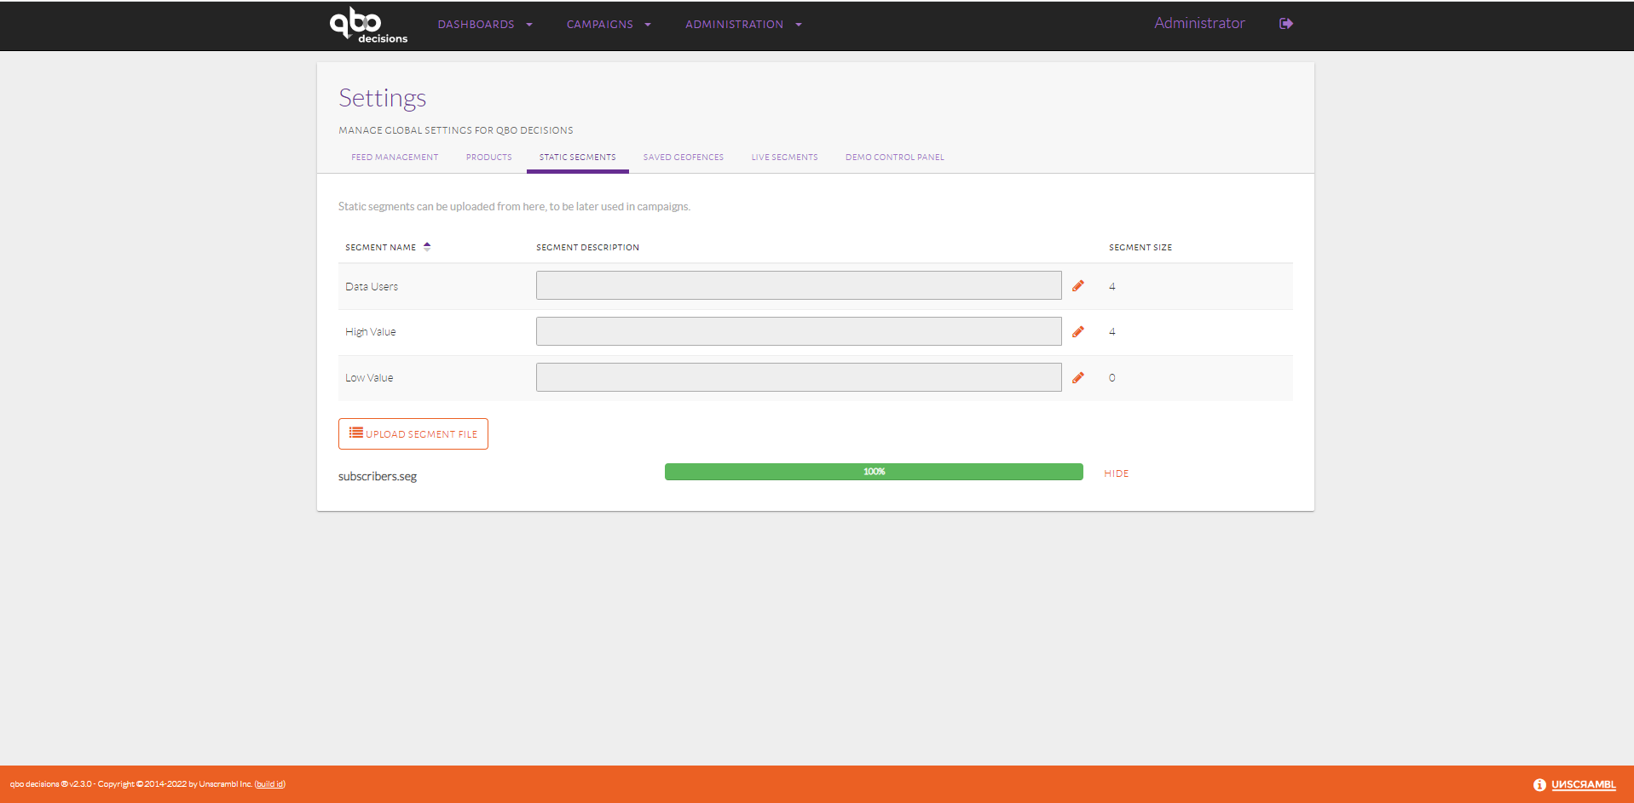The image size is (1634, 803).
Task: Go to the Live Segments tab
Action: (x=785, y=158)
